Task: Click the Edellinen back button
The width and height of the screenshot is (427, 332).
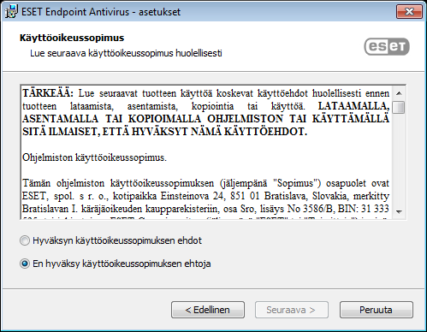Action: (208, 310)
